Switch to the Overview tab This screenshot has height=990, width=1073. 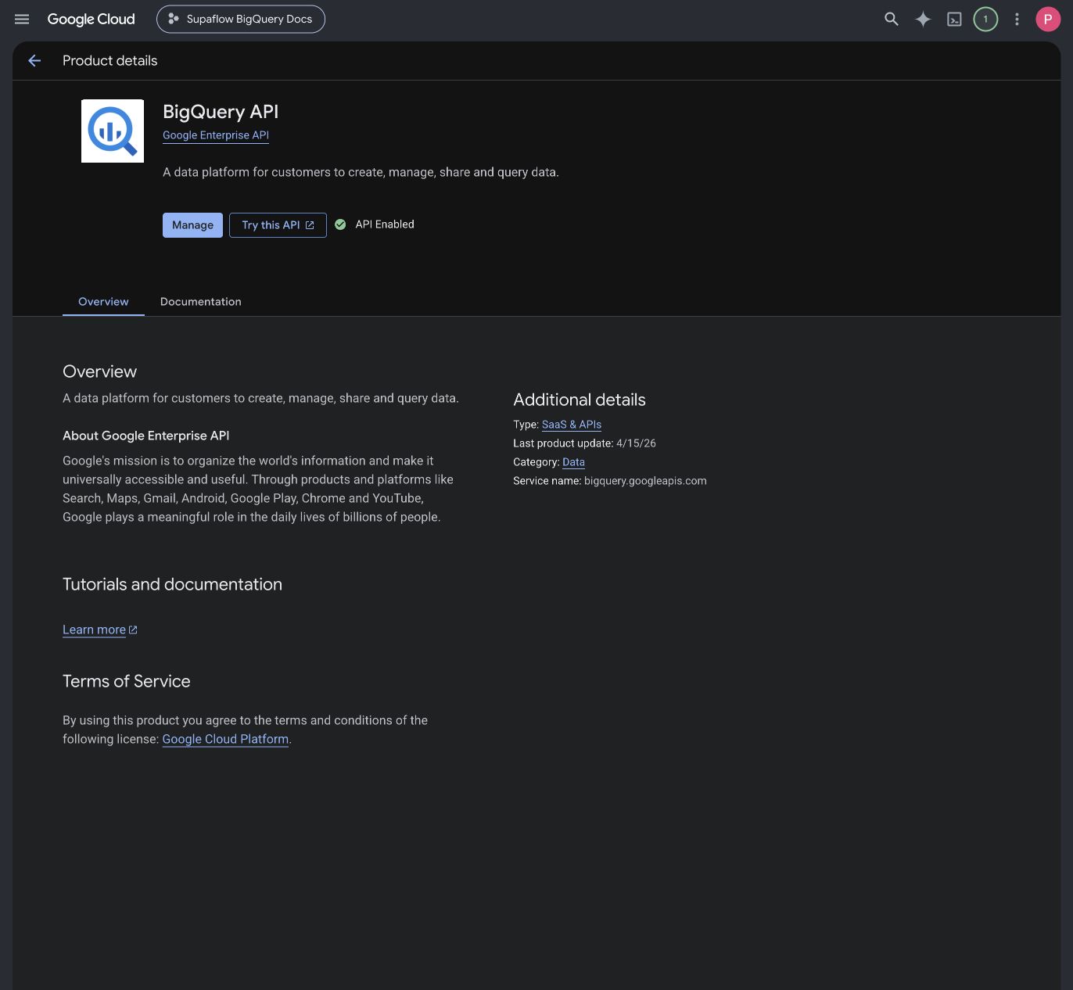pos(103,301)
